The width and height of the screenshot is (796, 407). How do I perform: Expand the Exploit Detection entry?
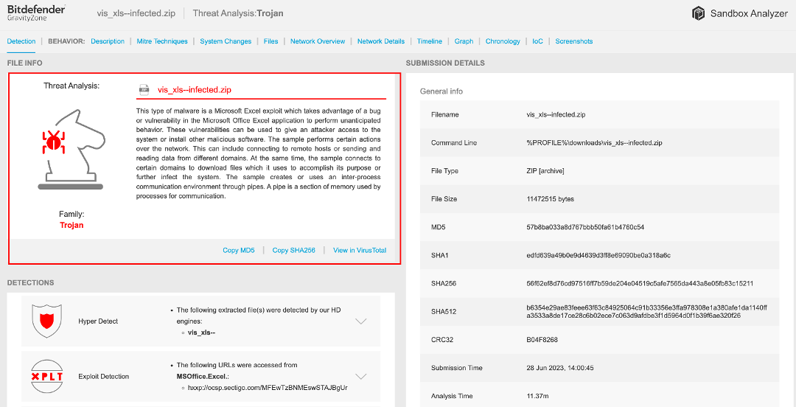[x=361, y=376]
